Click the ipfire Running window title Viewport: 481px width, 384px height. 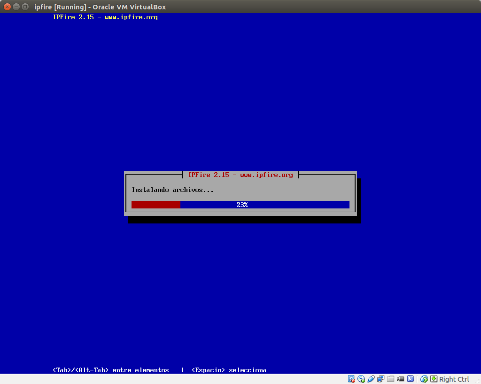[101, 7]
